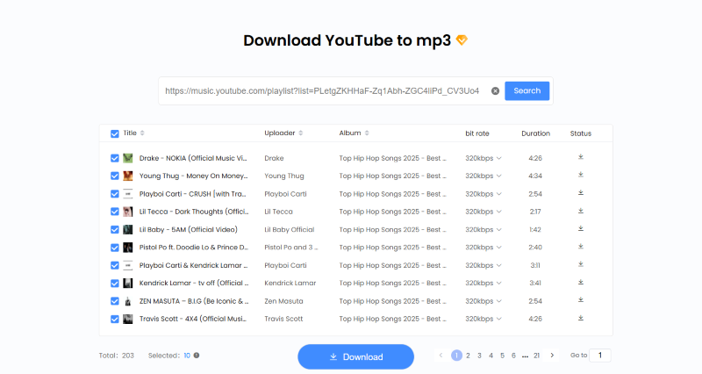Viewport: 702px width, 374px height.
Task: Open the Young Thug Money On Money thumbnail
Action: pyautogui.click(x=128, y=176)
